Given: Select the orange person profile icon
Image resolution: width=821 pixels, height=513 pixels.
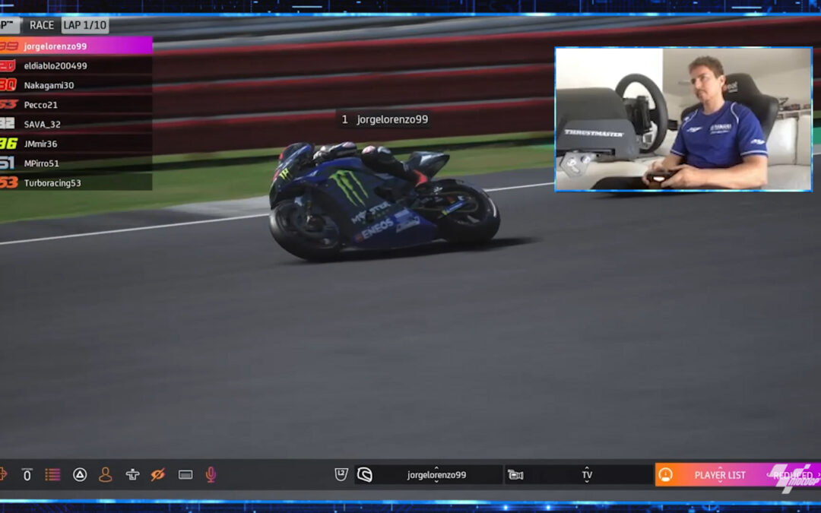Looking at the screenshot, I should [x=105, y=475].
